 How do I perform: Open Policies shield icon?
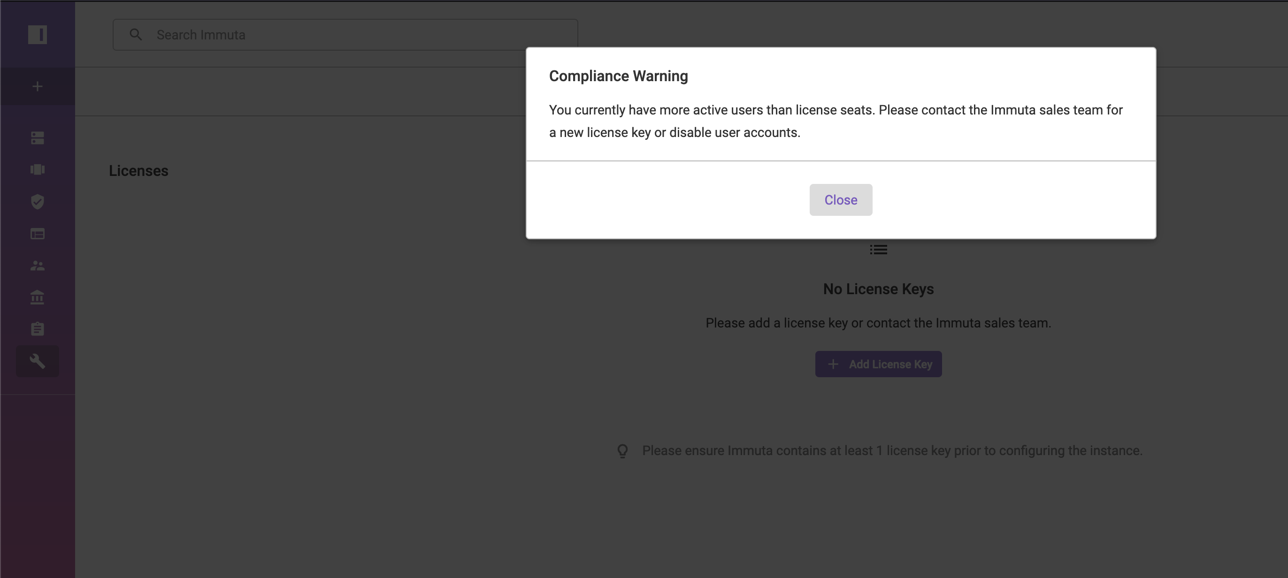38,202
